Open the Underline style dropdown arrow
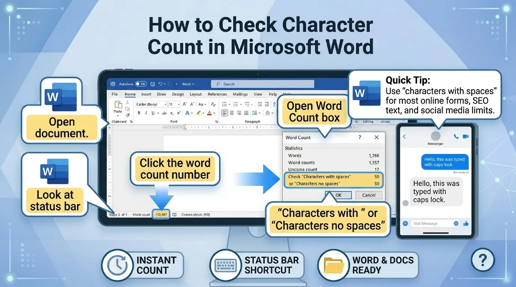 (158, 113)
